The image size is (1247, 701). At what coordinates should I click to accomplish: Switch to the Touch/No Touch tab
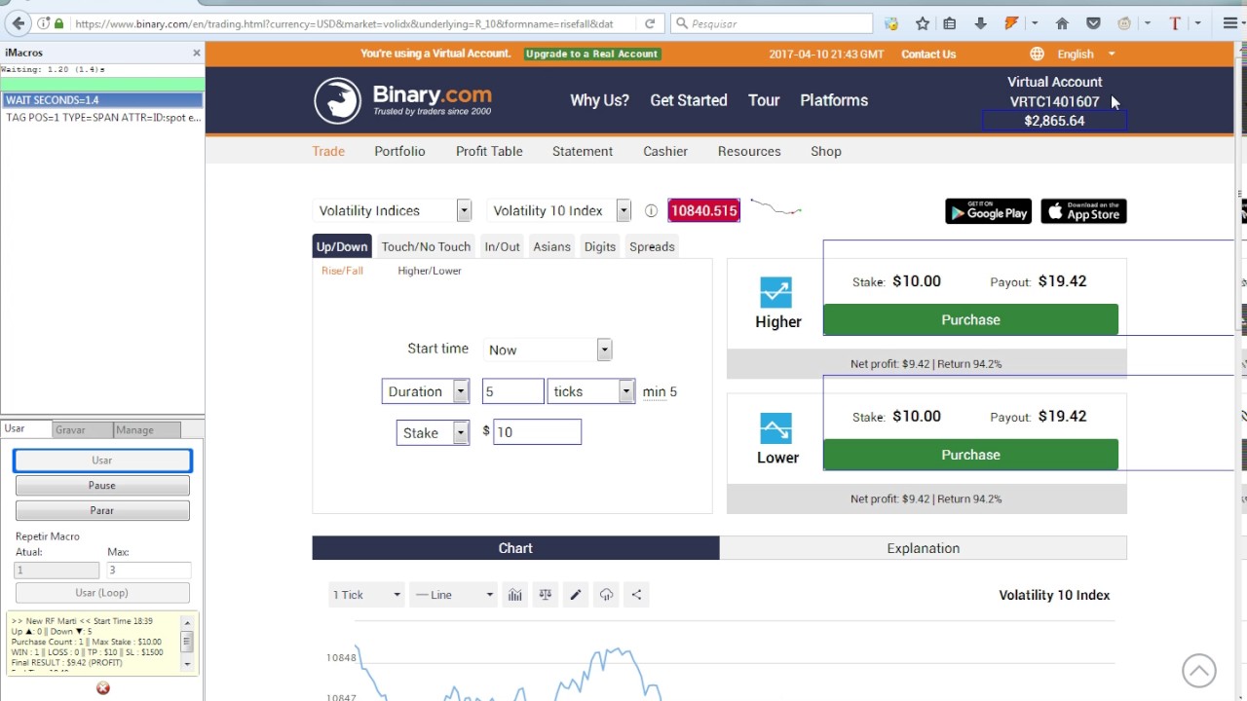tap(426, 247)
